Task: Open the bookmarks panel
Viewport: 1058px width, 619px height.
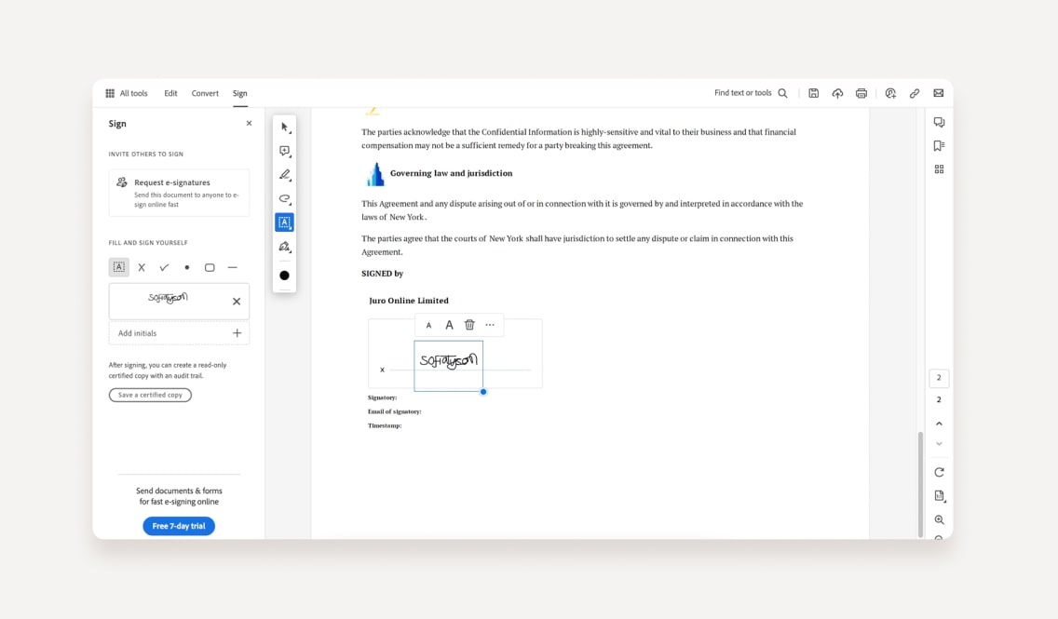Action: 939,145
